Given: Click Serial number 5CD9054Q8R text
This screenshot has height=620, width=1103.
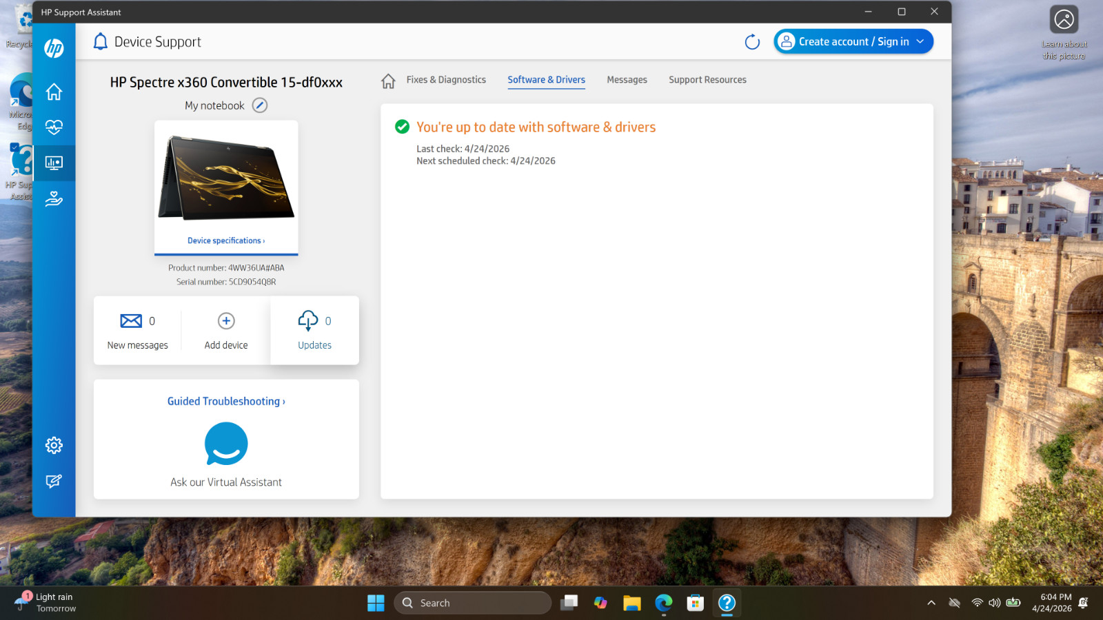Looking at the screenshot, I should (x=226, y=282).
